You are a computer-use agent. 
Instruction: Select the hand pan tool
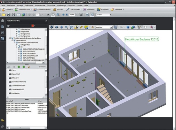(x=53, y=15)
